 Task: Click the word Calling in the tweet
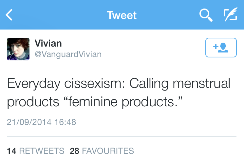150,84
